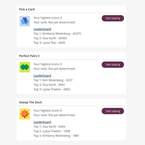Screen dimensions: 145x145
Task: Start playing Sweep The Deck
Action: (x=113, y=111)
